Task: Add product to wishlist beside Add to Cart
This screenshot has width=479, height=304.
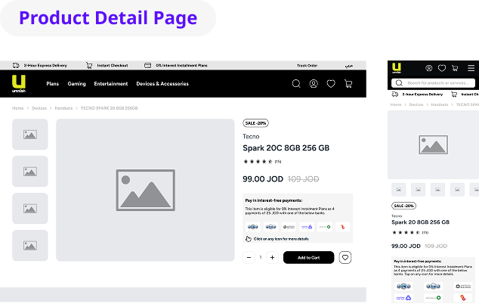Action: [x=345, y=258]
